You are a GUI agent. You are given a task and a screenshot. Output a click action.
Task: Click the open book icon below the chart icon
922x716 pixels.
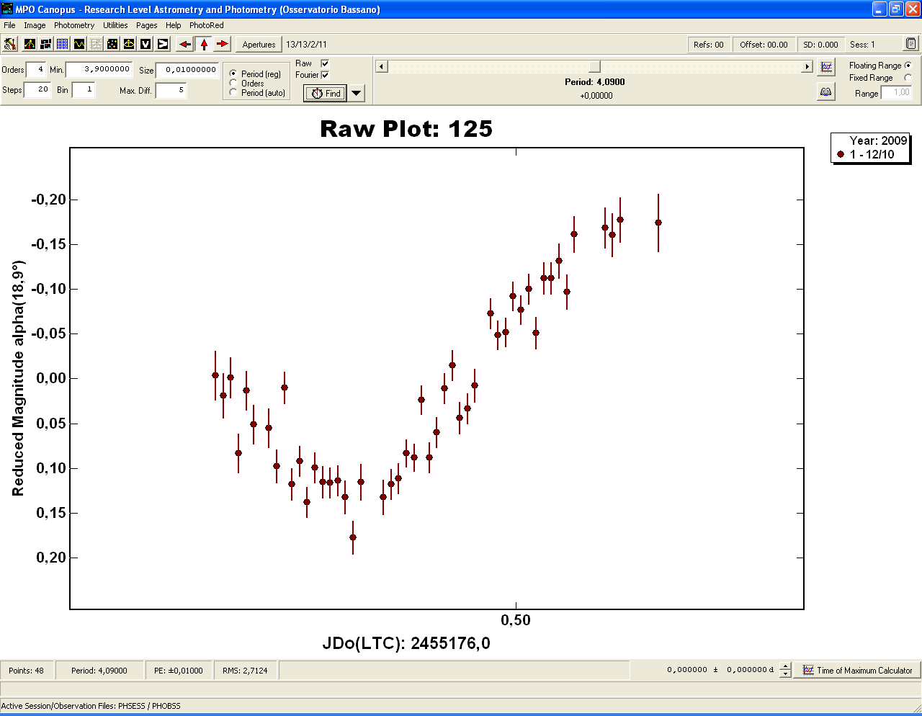tap(826, 91)
